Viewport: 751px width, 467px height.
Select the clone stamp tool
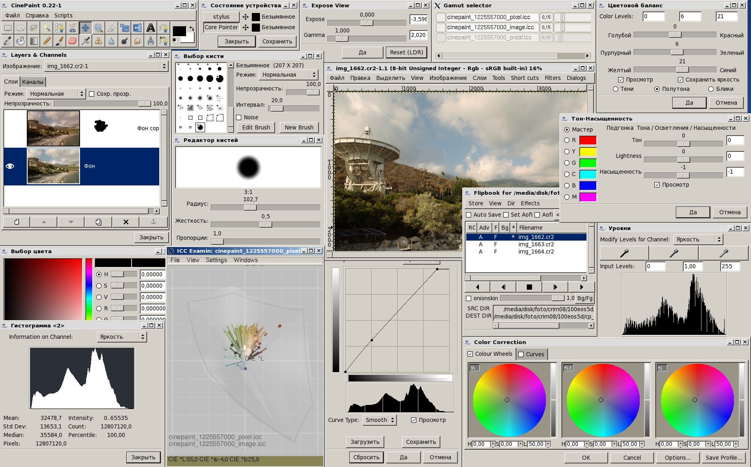tap(99, 41)
